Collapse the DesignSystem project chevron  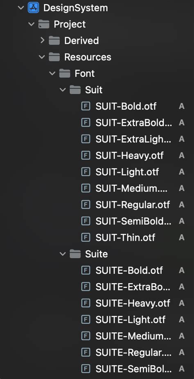(21, 8)
